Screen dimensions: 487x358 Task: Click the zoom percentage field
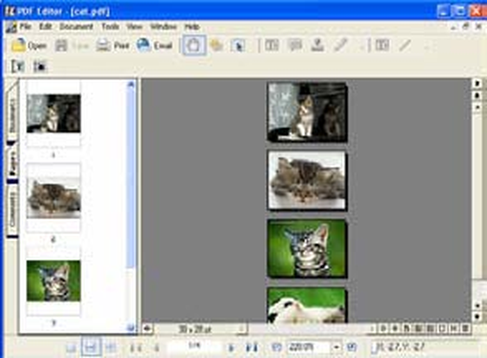308,347
